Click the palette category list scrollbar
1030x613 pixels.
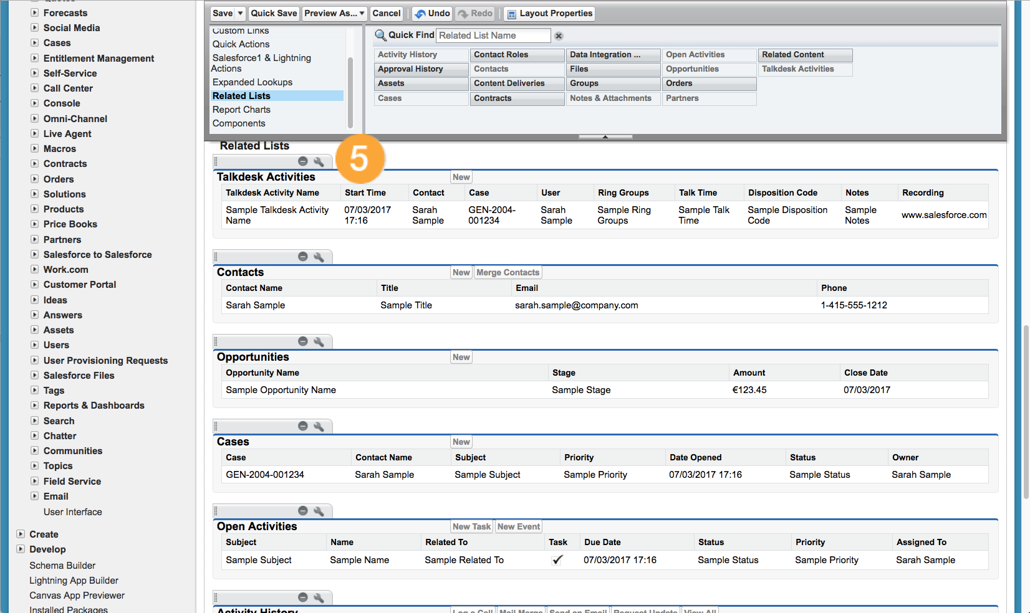[x=350, y=92]
